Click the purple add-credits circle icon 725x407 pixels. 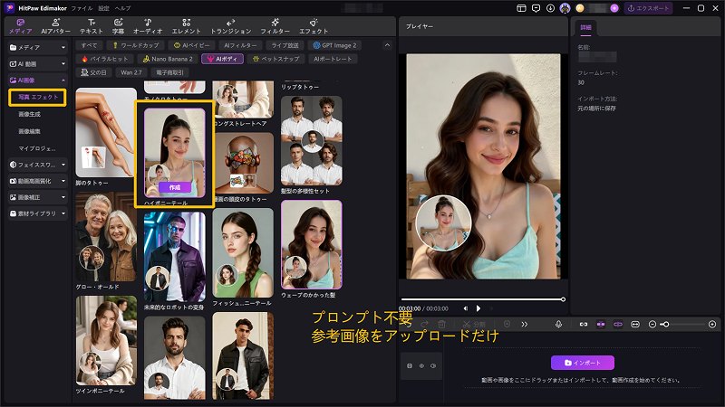tap(614, 8)
